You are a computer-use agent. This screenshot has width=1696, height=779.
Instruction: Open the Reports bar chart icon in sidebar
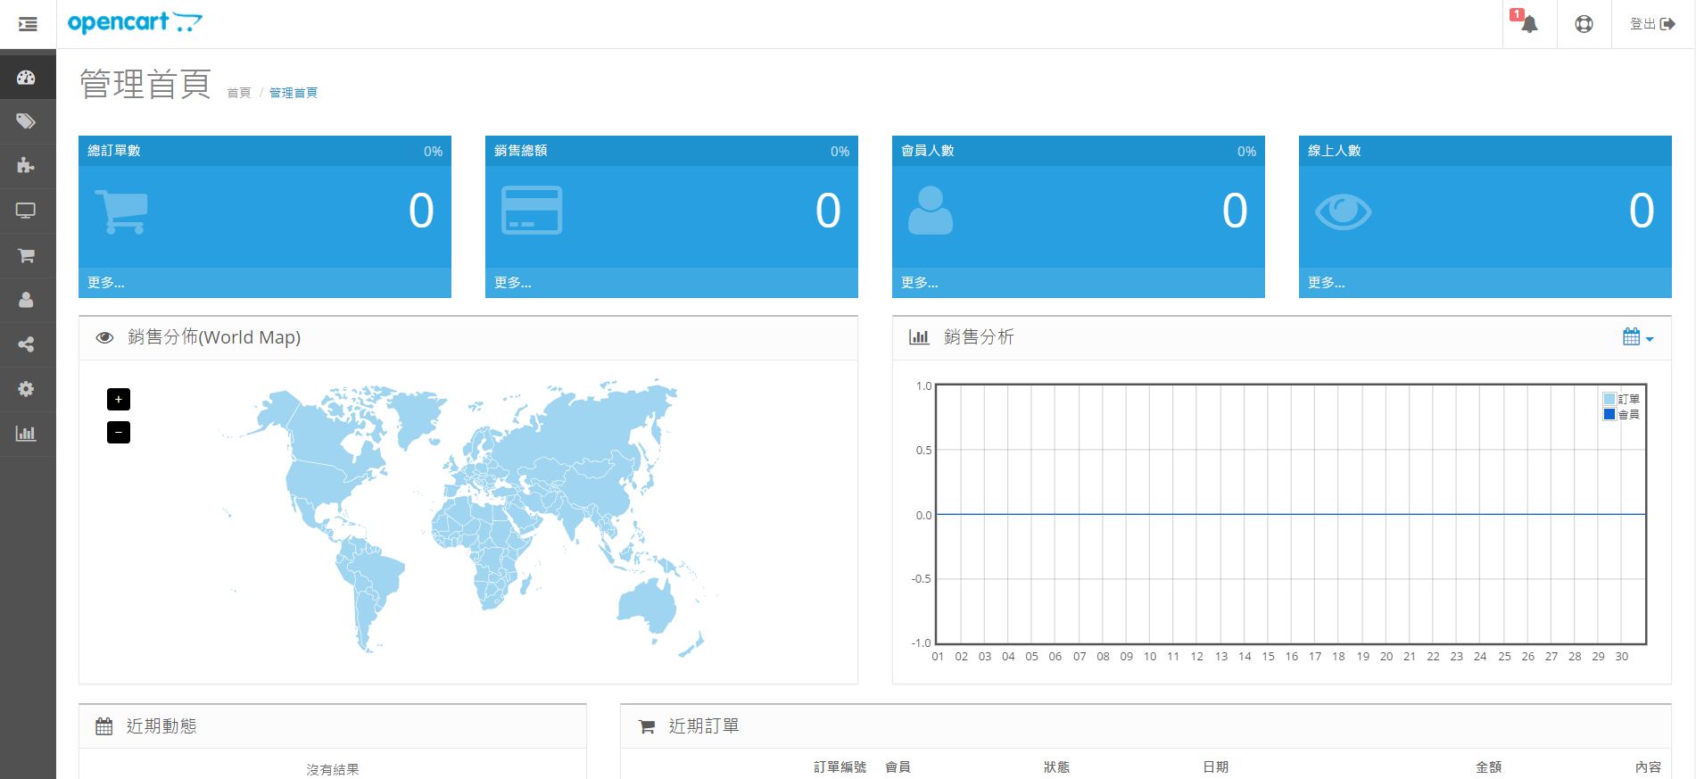[x=26, y=434]
